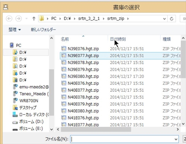The height and width of the screenshot is (144, 186).
Task: Open address bar history dropdown
Action: tap(165, 19)
